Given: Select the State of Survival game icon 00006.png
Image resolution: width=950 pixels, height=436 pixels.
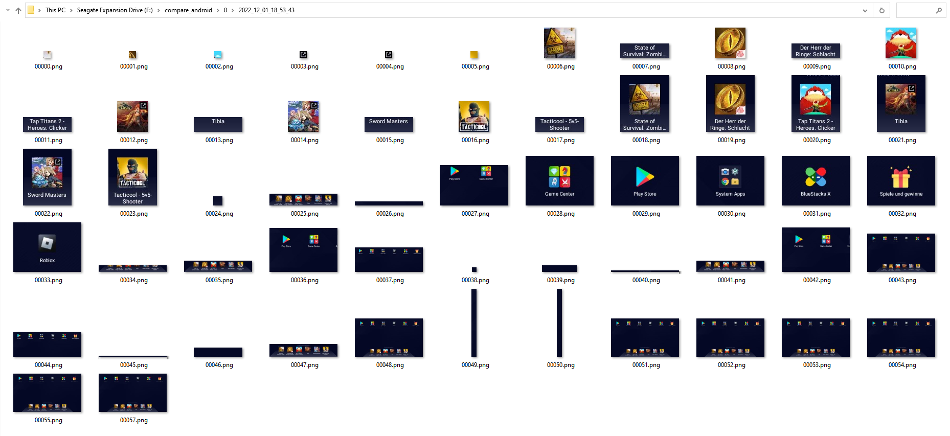Looking at the screenshot, I should pos(559,43).
